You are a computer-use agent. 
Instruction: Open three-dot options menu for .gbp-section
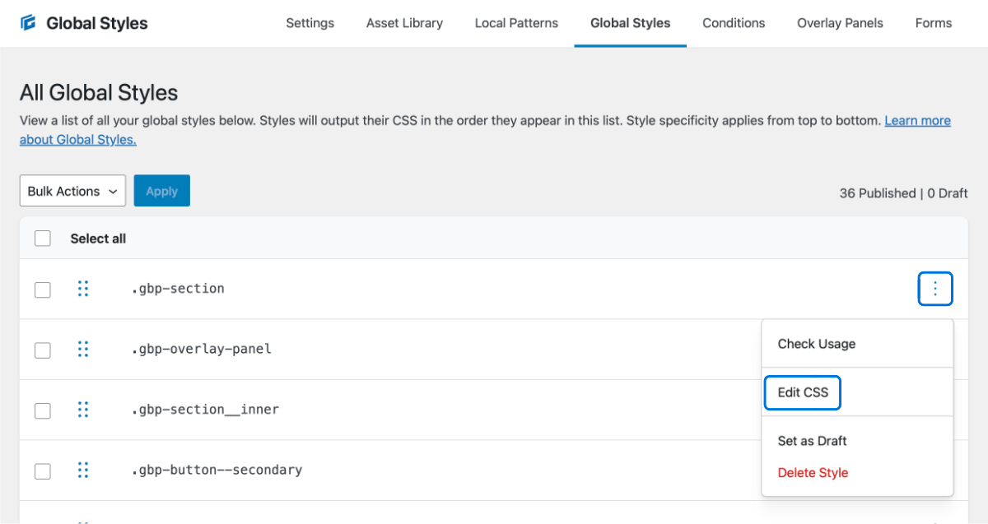point(935,289)
